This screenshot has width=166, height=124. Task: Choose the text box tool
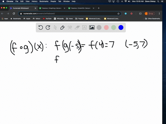coord(84,28)
